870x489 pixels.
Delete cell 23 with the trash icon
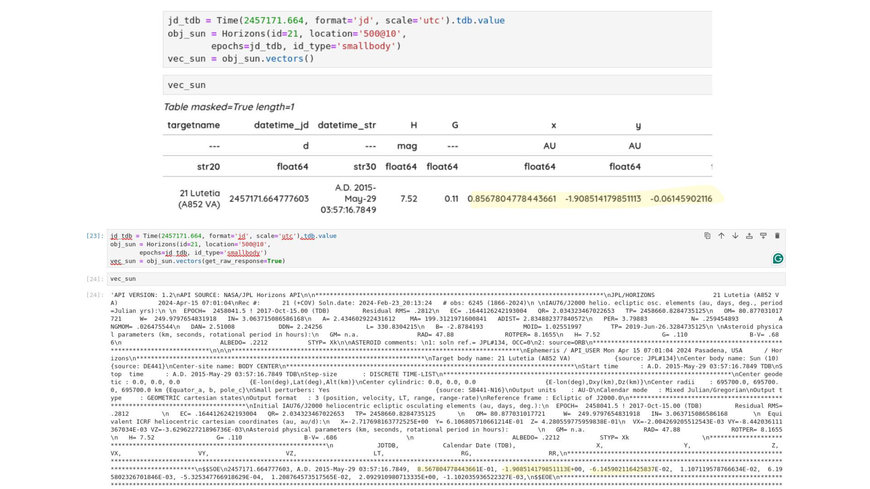click(778, 235)
